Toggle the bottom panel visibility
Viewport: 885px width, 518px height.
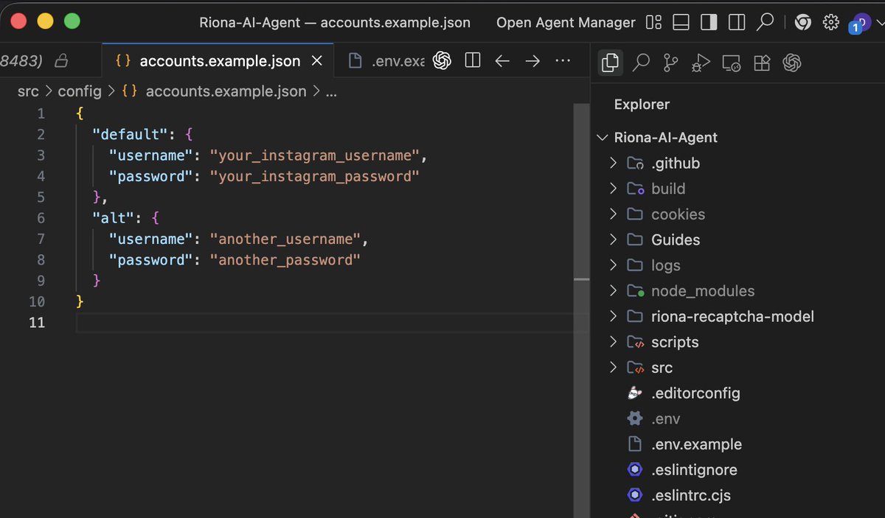[681, 22]
